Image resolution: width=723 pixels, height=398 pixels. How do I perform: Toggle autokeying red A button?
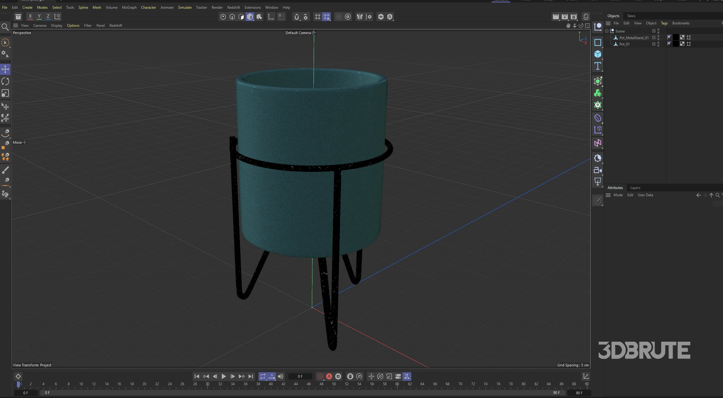tap(329, 376)
